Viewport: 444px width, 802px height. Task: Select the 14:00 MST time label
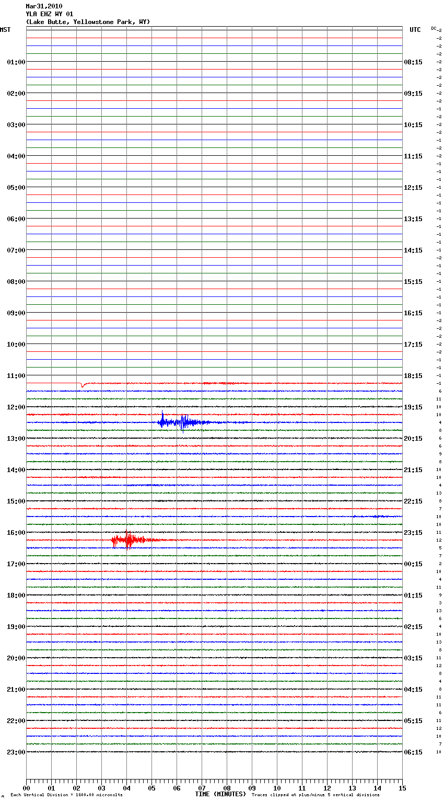pyautogui.click(x=16, y=469)
